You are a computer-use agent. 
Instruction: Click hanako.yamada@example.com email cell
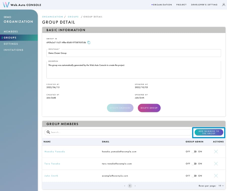(x=119, y=151)
